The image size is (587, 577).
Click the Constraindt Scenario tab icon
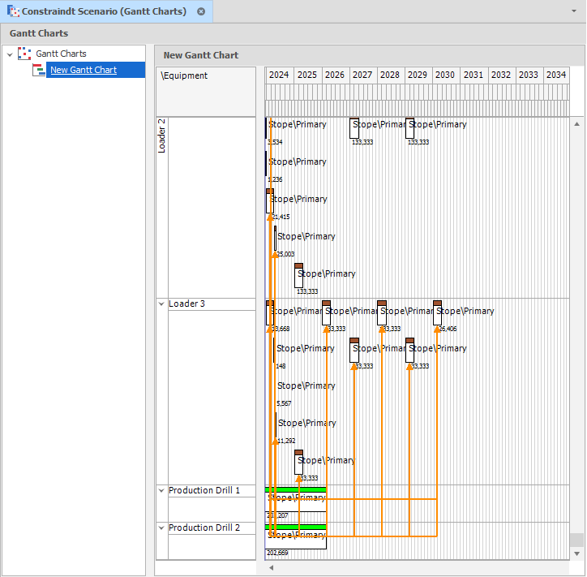pyautogui.click(x=13, y=11)
